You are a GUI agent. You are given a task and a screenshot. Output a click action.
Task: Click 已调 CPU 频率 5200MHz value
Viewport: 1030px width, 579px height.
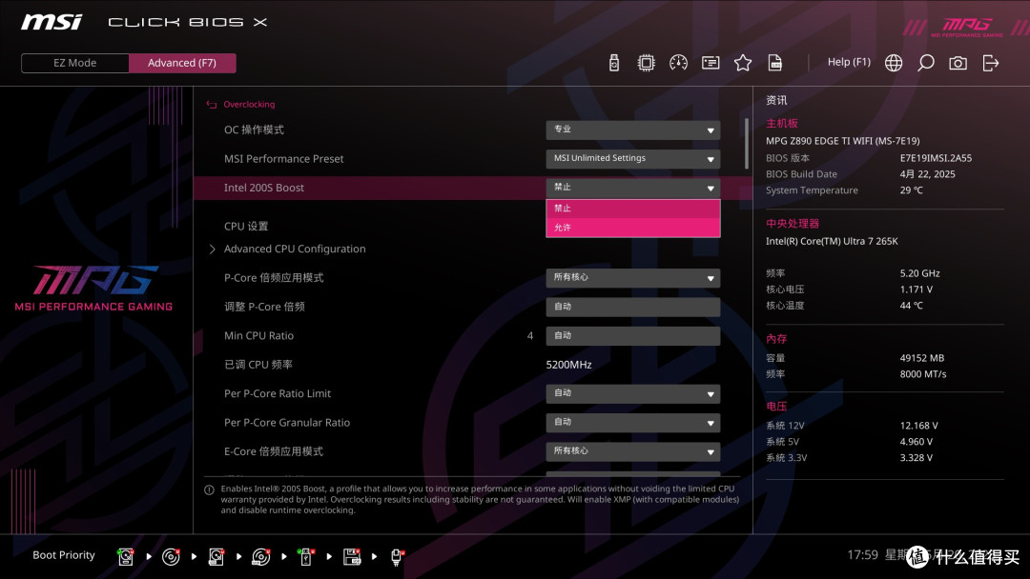(568, 365)
